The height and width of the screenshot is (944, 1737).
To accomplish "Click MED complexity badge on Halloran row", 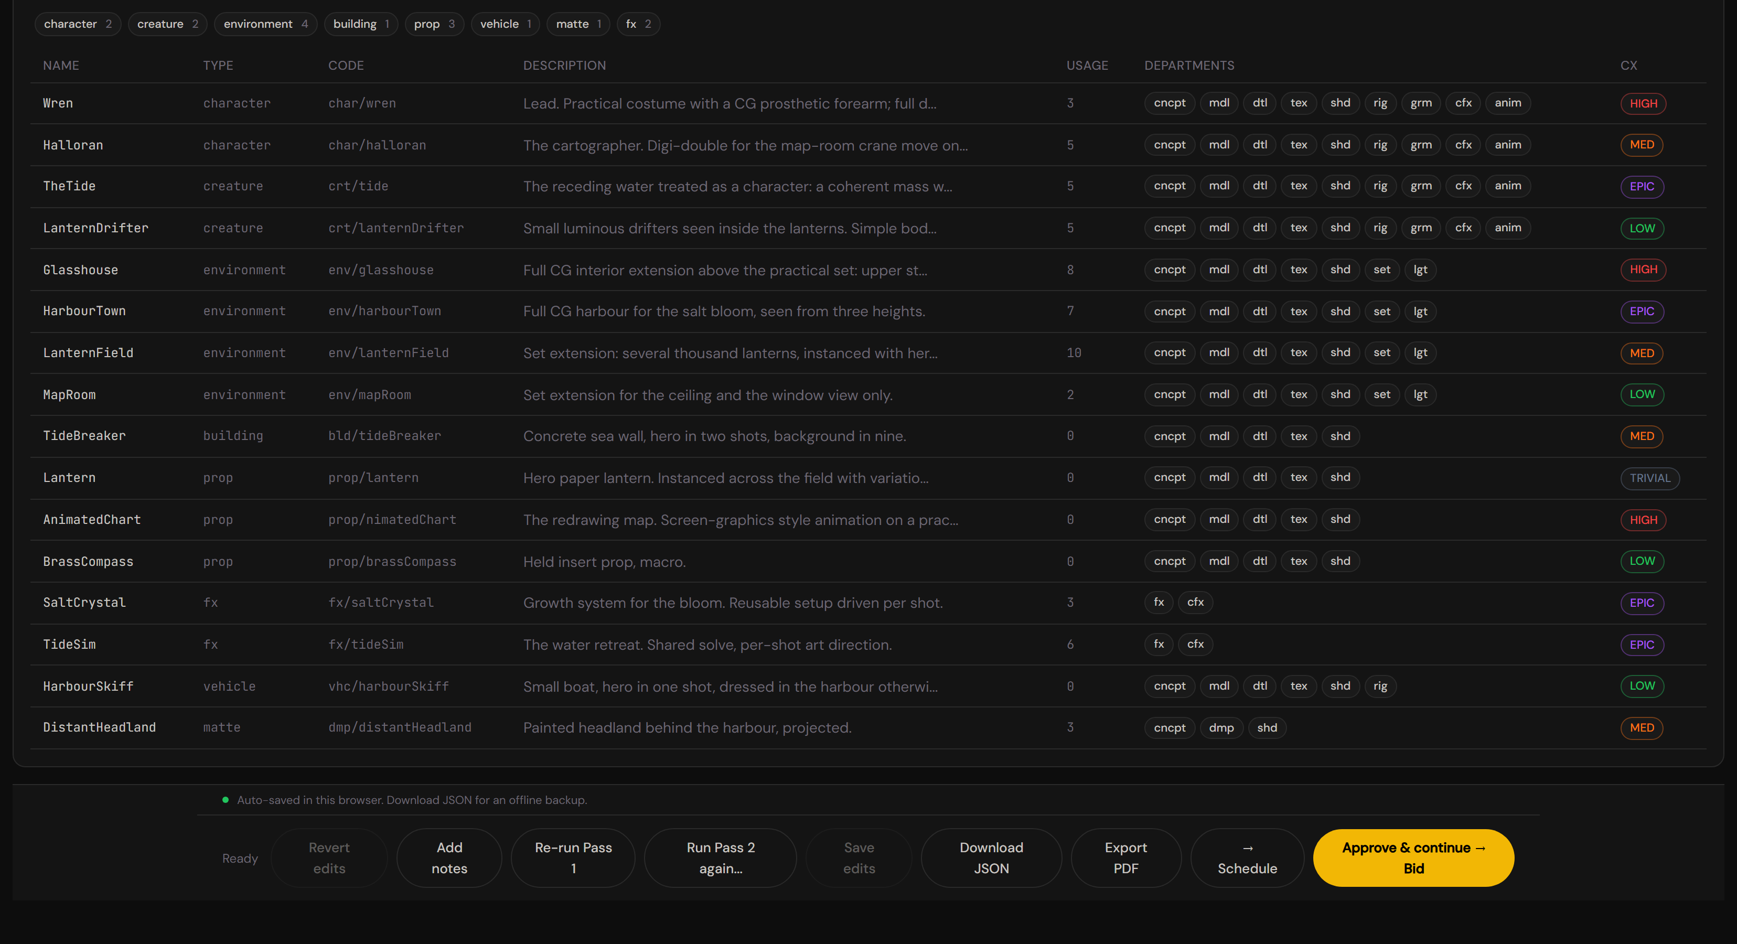I will tap(1641, 145).
